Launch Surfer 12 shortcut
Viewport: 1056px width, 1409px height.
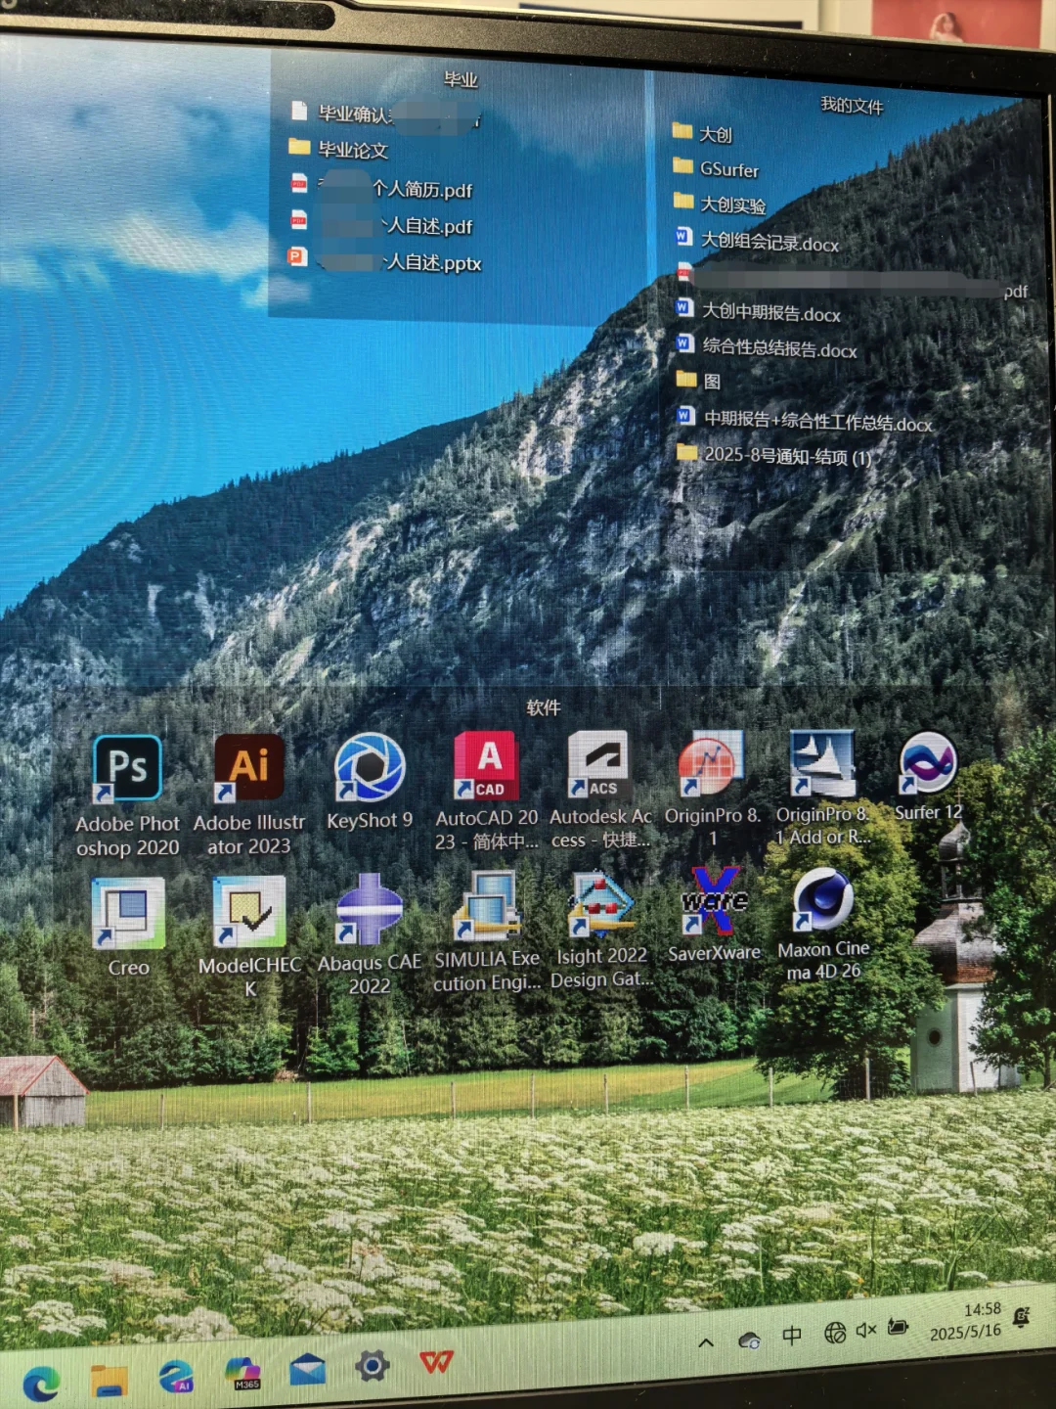coord(928,775)
